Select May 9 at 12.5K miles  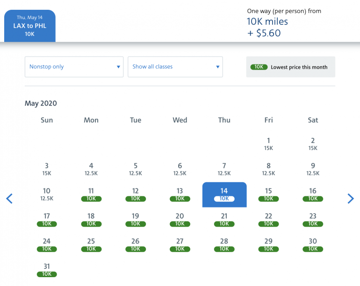click(313, 169)
